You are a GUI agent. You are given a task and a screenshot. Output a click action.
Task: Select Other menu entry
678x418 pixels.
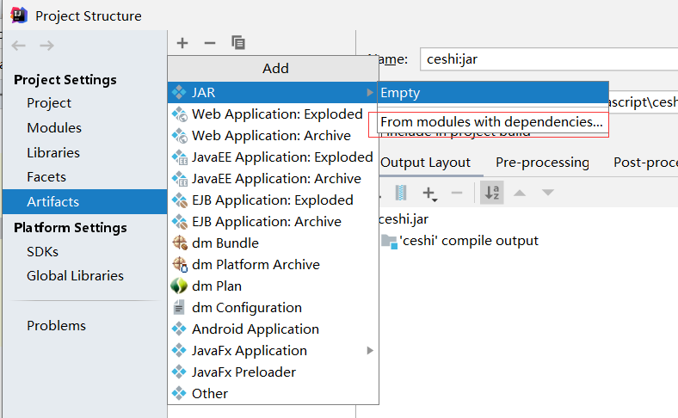pos(274,393)
